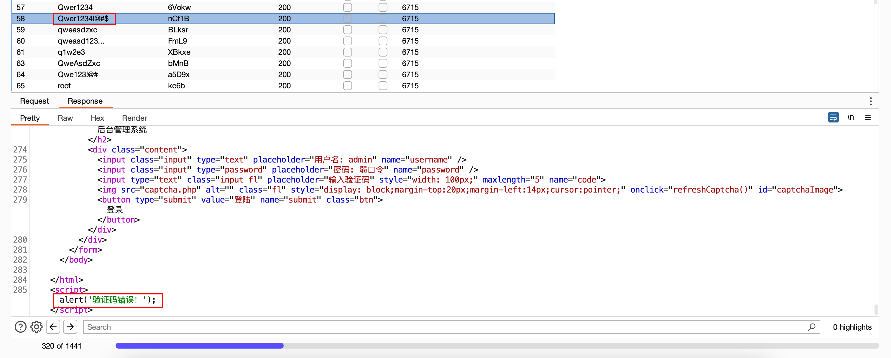Select the Qwe123!@# payload row
Viewport: 891px width, 358px height.
point(283,74)
